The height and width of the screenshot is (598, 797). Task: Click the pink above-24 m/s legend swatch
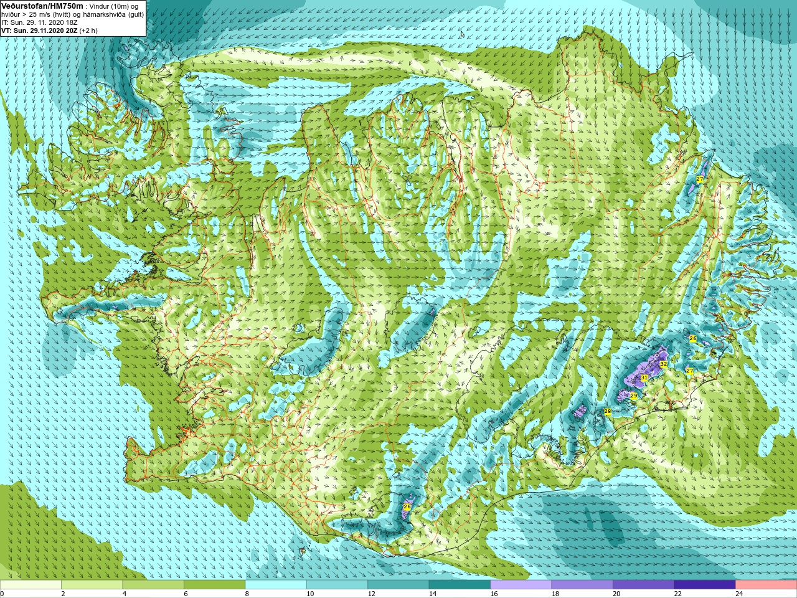click(766, 585)
